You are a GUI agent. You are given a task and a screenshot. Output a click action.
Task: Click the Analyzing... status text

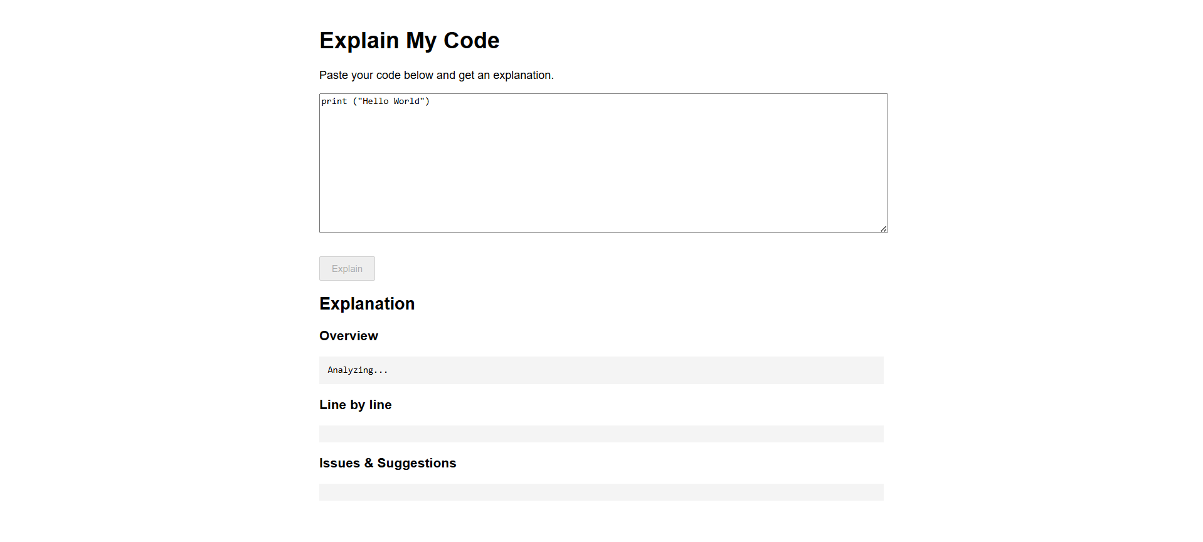pos(358,370)
